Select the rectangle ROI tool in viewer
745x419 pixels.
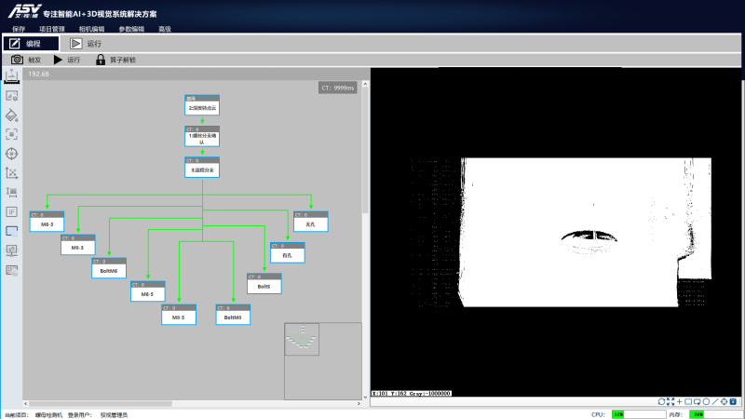point(688,401)
